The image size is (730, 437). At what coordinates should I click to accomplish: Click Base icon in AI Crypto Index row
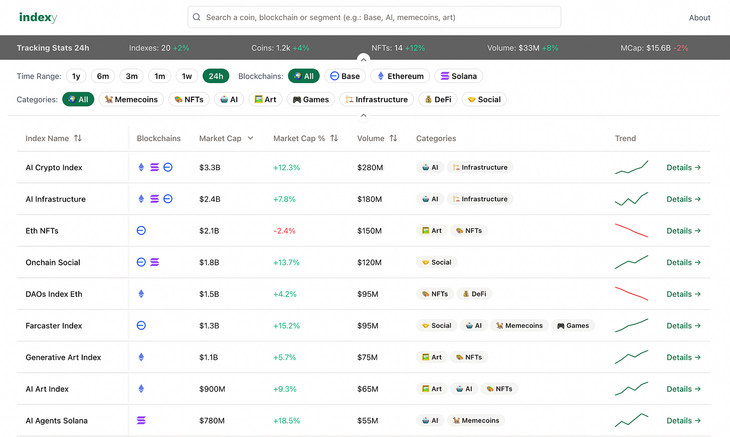click(x=168, y=167)
